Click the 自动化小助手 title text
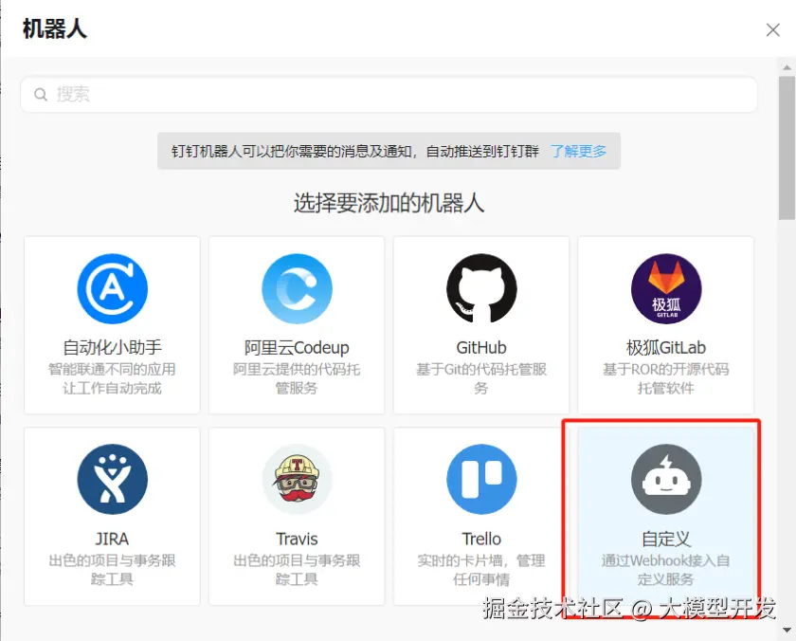The image size is (796, 641). [112, 348]
